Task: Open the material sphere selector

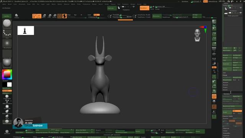Action: click(7, 64)
